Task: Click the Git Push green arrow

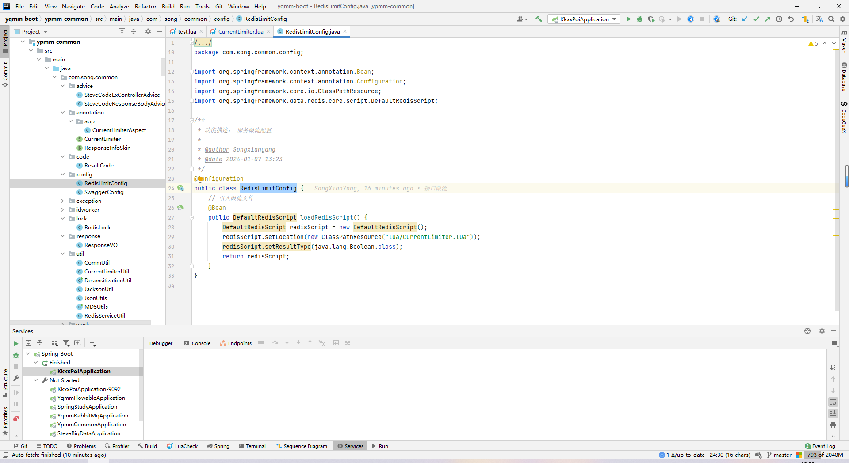Action: [768, 19]
